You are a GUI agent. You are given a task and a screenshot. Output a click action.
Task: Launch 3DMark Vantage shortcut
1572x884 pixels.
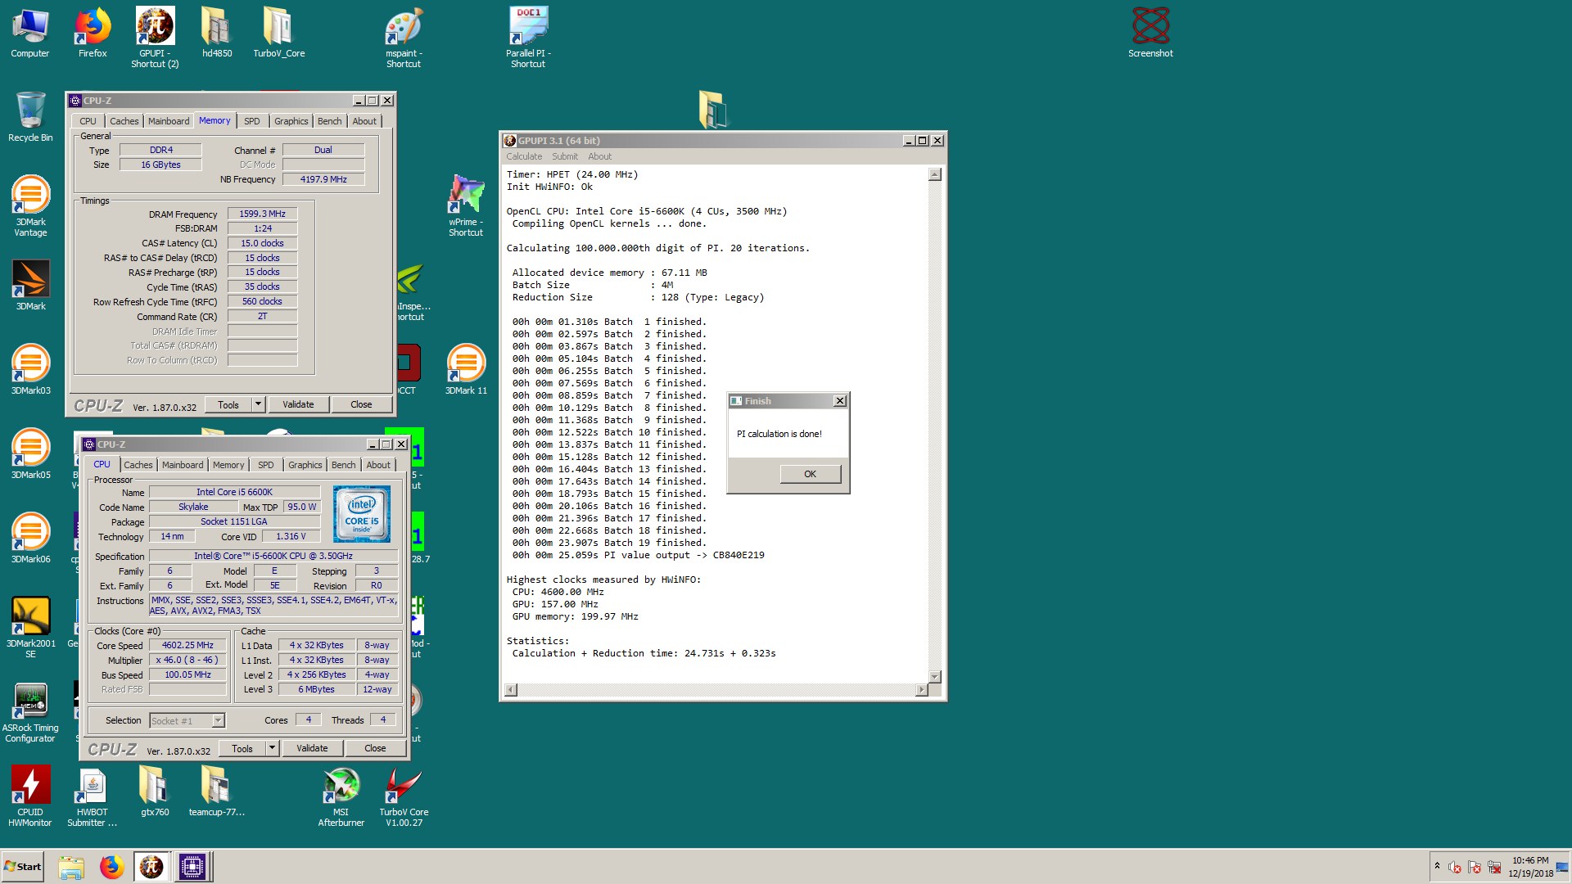30,207
